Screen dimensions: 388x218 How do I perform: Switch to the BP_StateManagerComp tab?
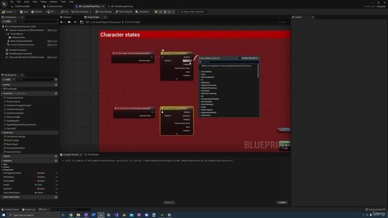click(121, 7)
